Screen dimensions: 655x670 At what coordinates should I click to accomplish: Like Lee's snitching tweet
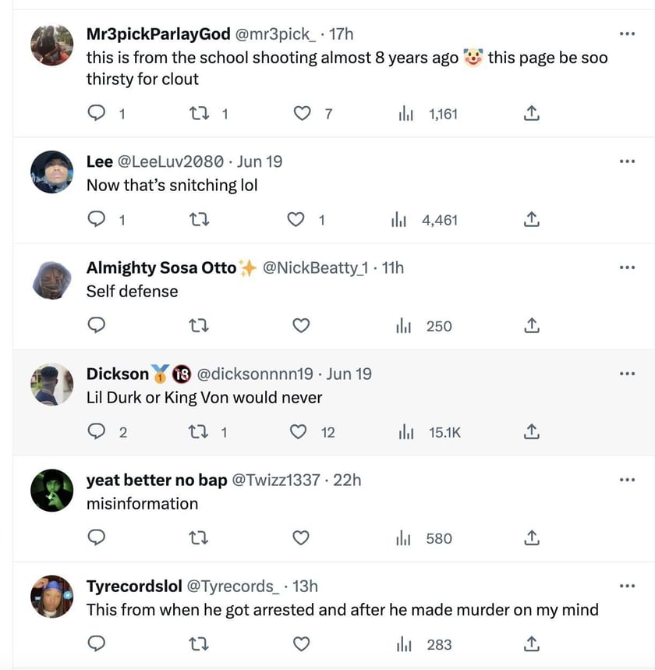297,220
